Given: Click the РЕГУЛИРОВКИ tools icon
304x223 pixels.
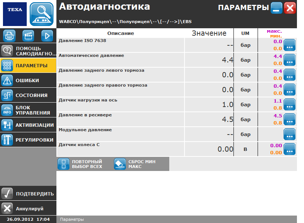Looking at the screenshot, I should pyautogui.click(x=7, y=140).
